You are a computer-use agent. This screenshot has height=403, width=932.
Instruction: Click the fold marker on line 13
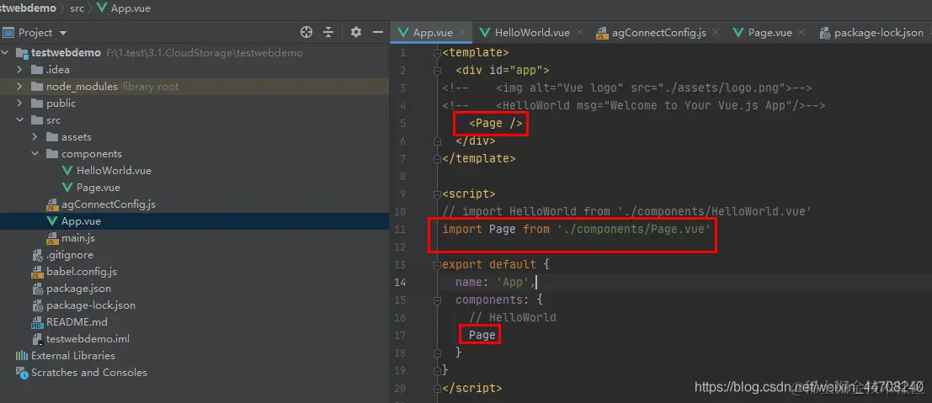pyautogui.click(x=438, y=264)
